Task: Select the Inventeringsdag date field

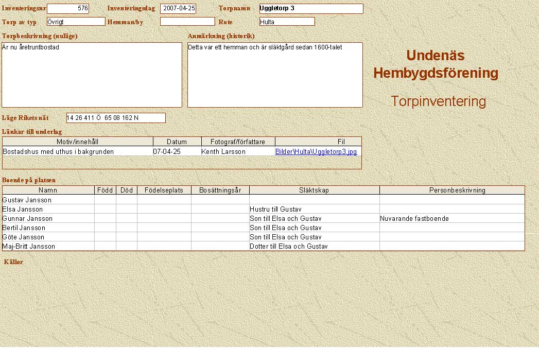Action: (x=178, y=9)
